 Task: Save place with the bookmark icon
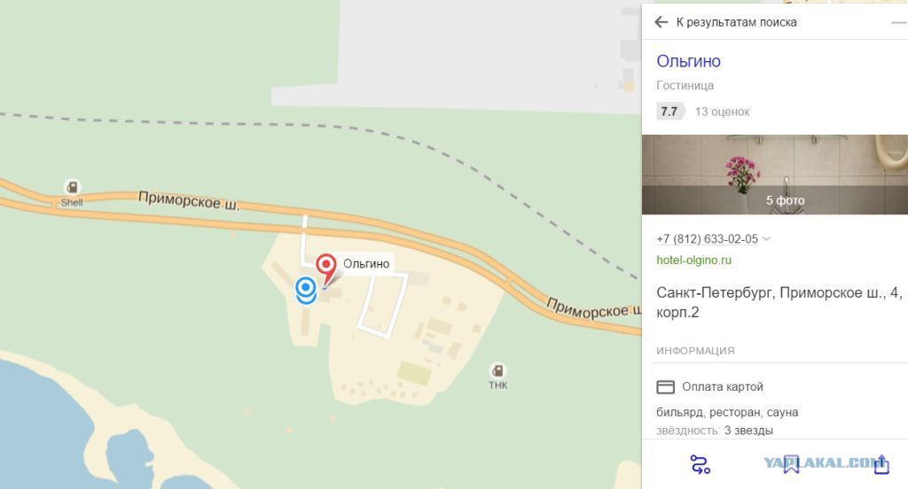click(x=791, y=465)
